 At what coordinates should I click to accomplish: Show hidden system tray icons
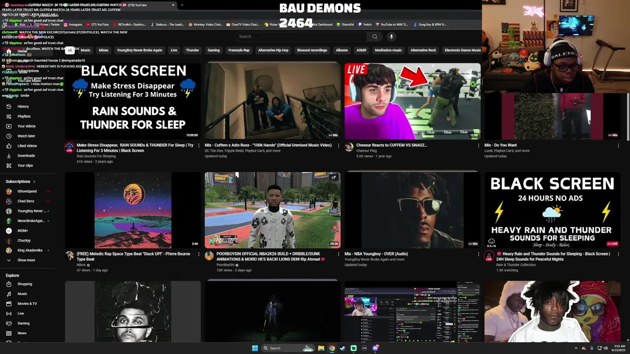[576, 348]
